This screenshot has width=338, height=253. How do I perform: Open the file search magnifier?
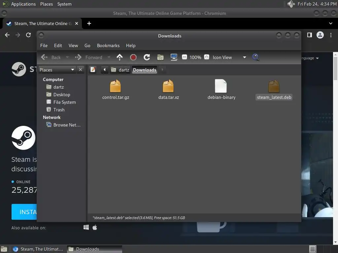255,57
